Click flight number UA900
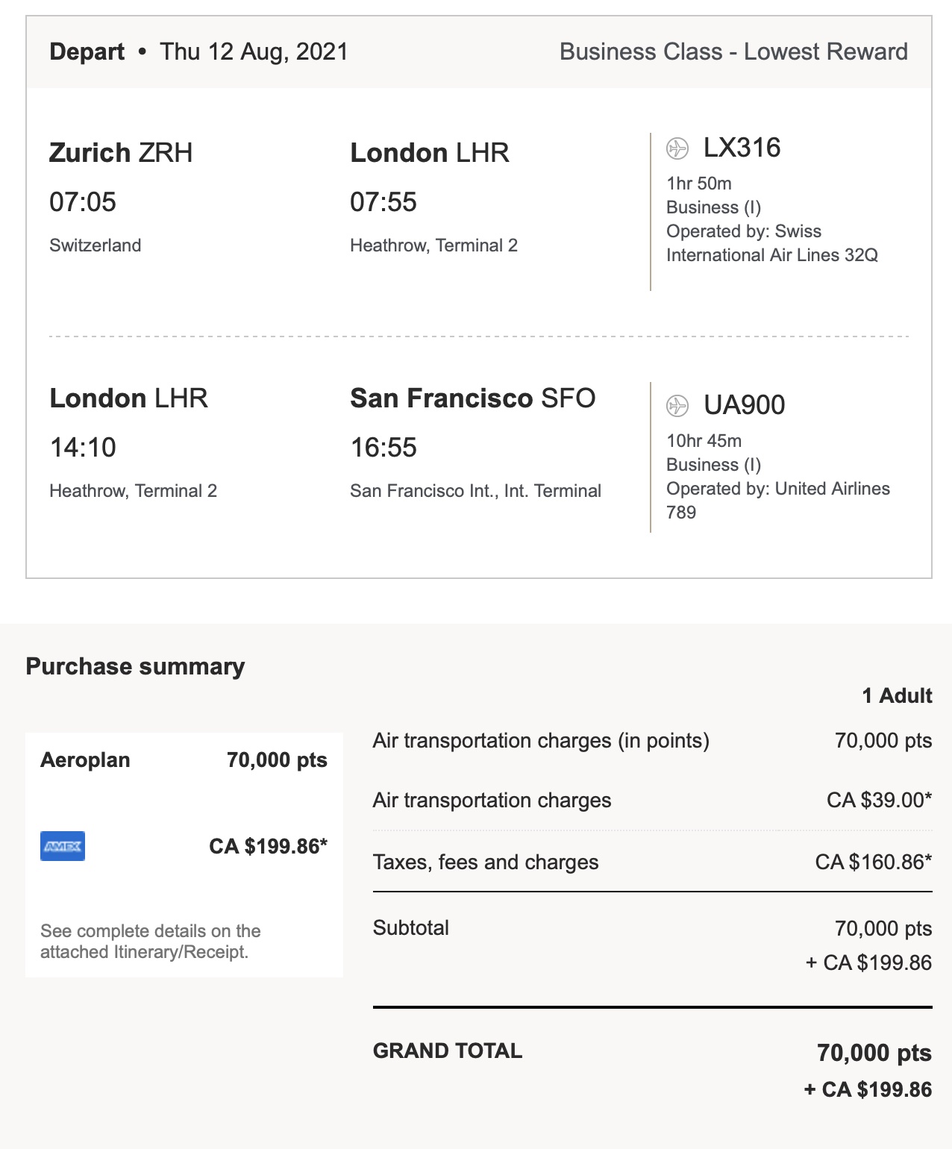 tap(744, 405)
